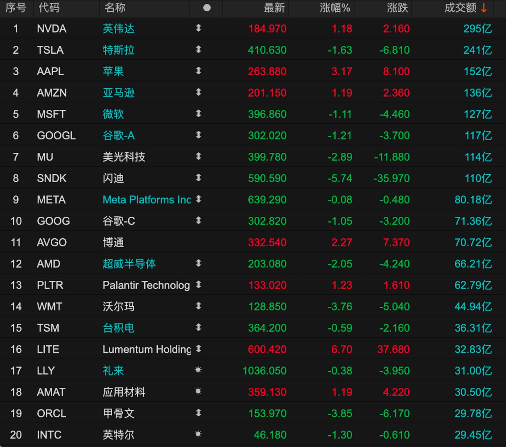
Task: Open the 特斯拉 stock name link
Action: point(119,50)
